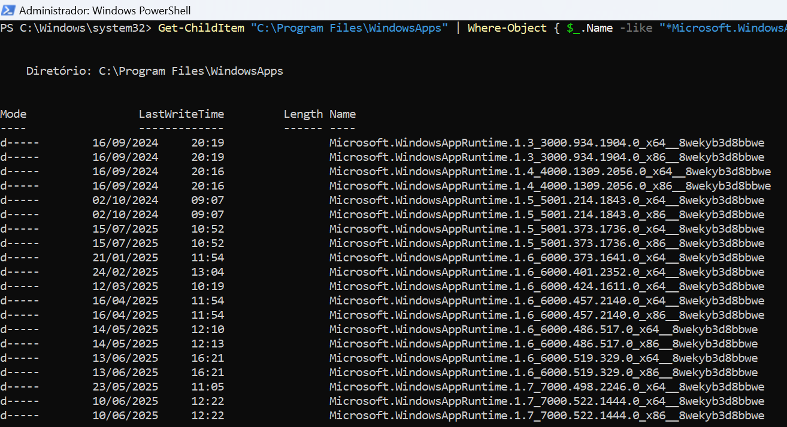Click the Get-ChildItem command word
This screenshot has width=787, height=427.
(201, 28)
